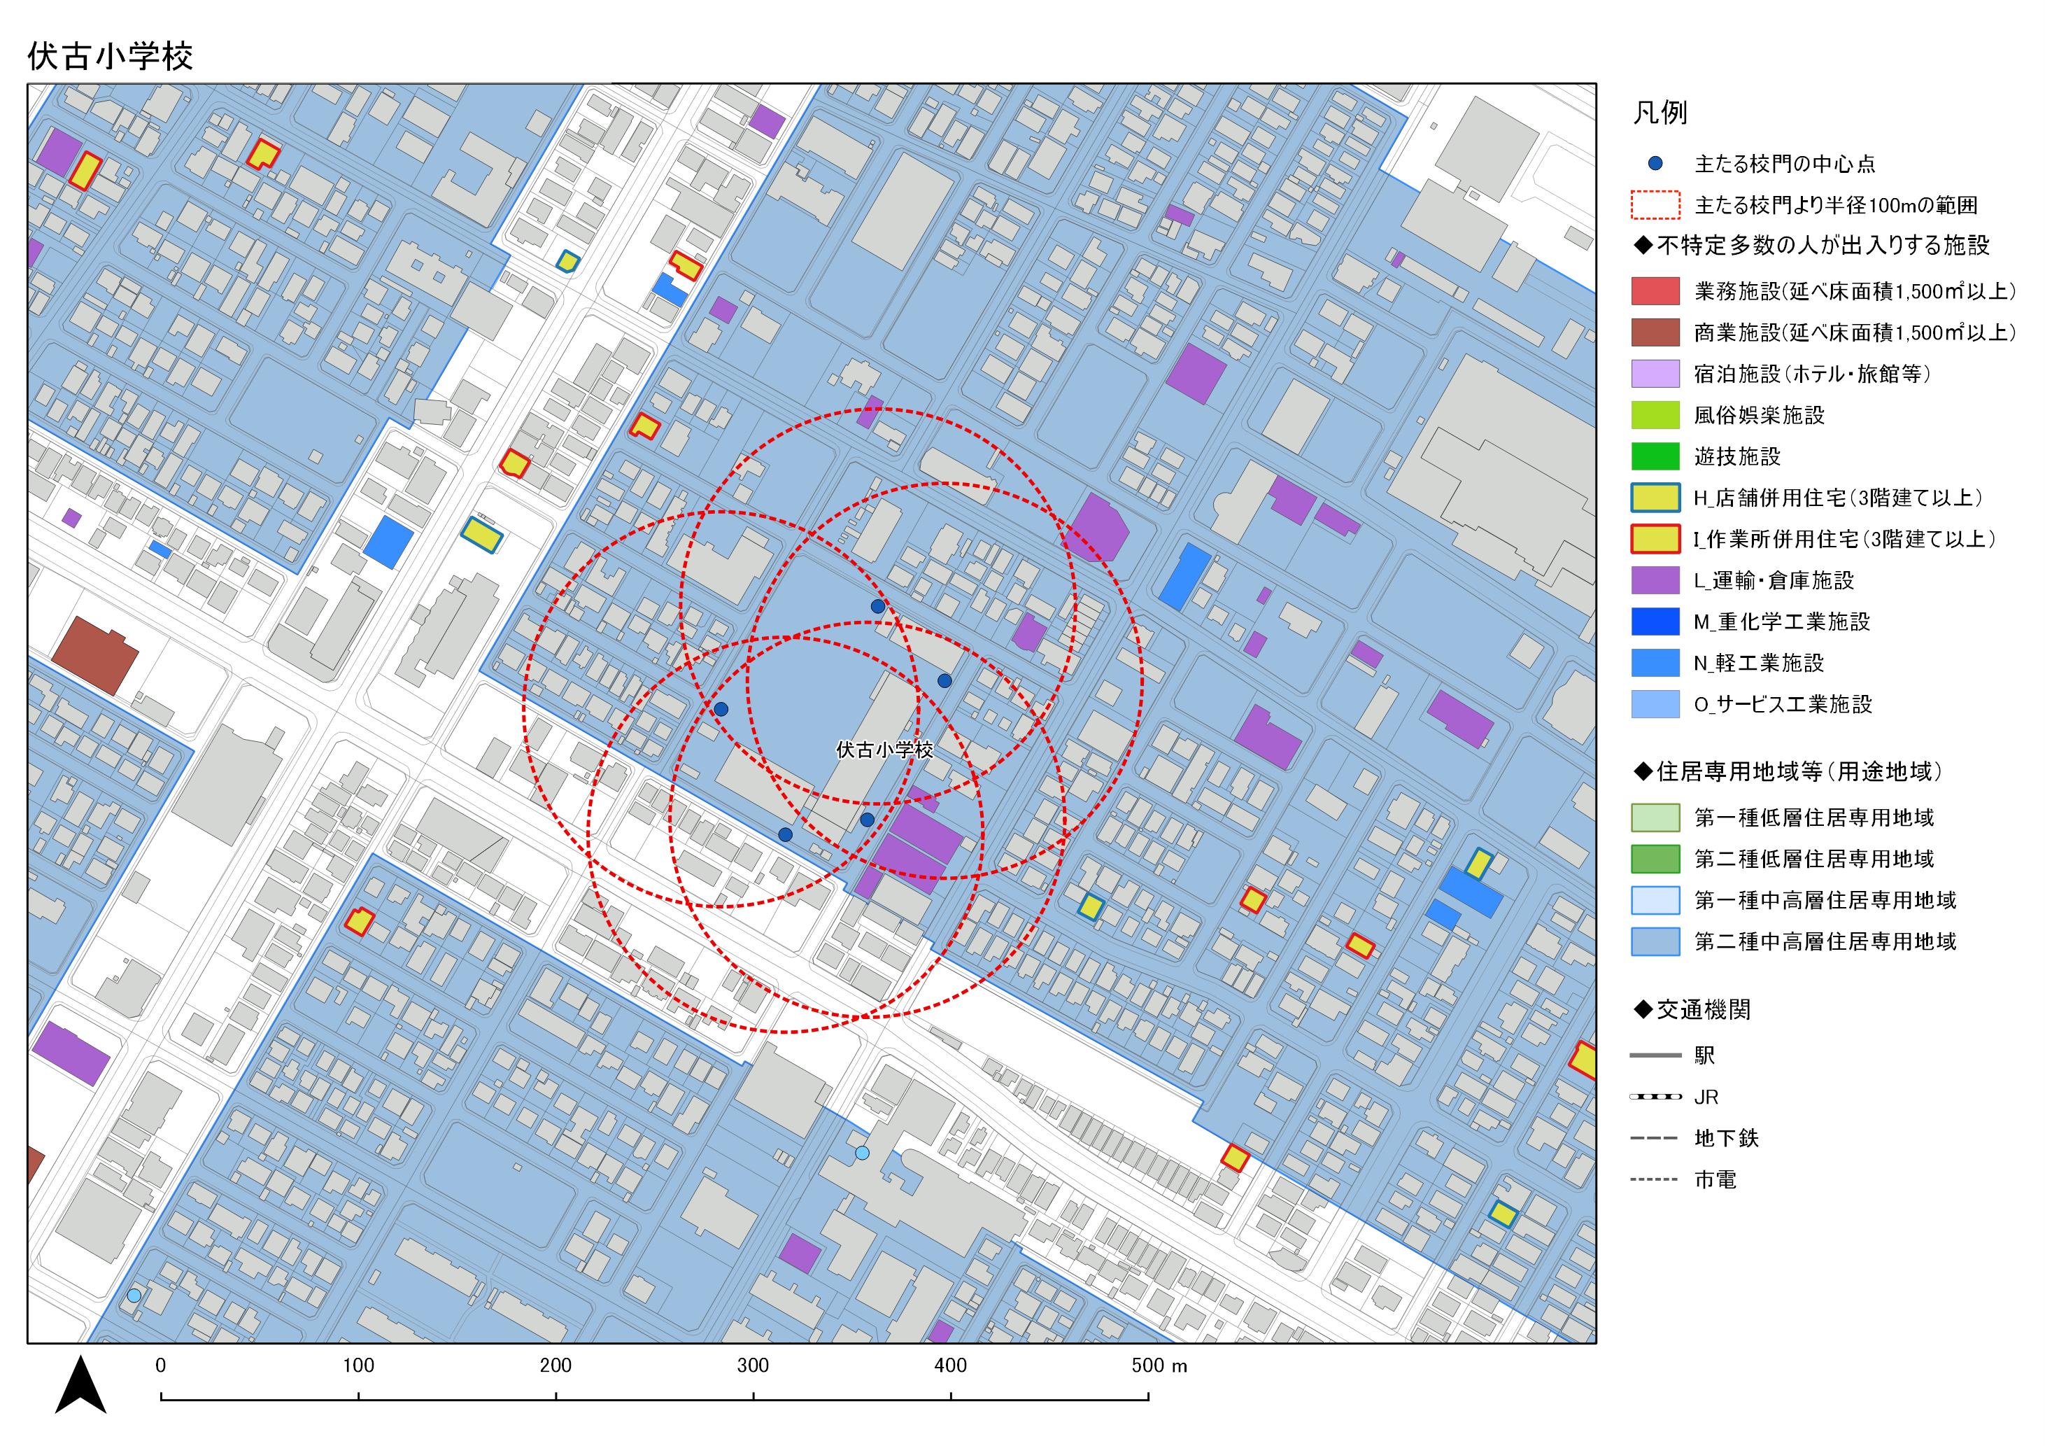The height and width of the screenshot is (1446, 2045).
Task: Click the scale bar 400 label
Action: (950, 1366)
